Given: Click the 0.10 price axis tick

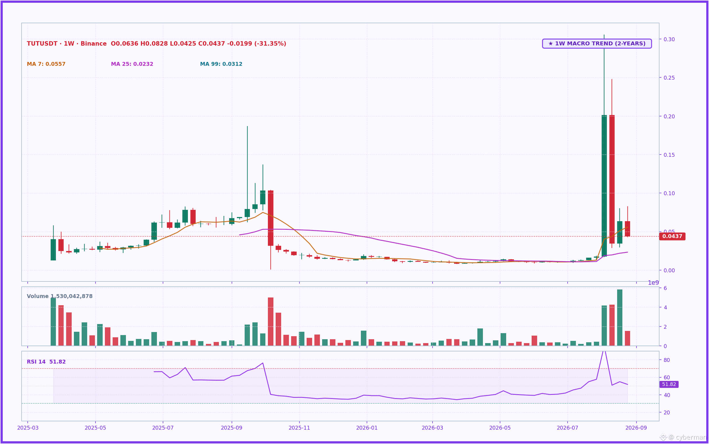Looking at the screenshot, I should pyautogui.click(x=669, y=193).
